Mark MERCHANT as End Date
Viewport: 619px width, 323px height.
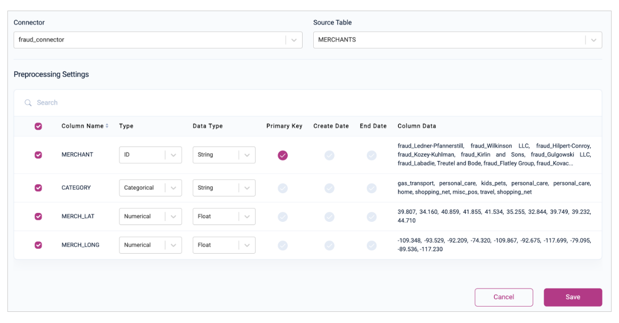pos(372,155)
